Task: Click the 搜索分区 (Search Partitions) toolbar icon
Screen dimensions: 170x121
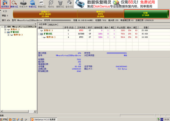Action: 15,4
